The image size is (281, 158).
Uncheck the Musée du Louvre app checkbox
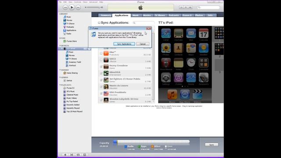[x=101, y=87]
